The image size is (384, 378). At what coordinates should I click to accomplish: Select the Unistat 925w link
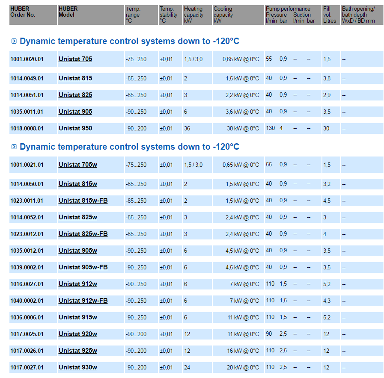[x=78, y=351]
